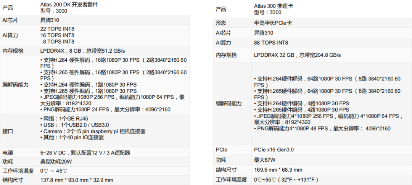412x185 pixels.
Task: Click the LPDDR4X 32 GB memory spec
Action: pyautogui.click(x=297, y=55)
